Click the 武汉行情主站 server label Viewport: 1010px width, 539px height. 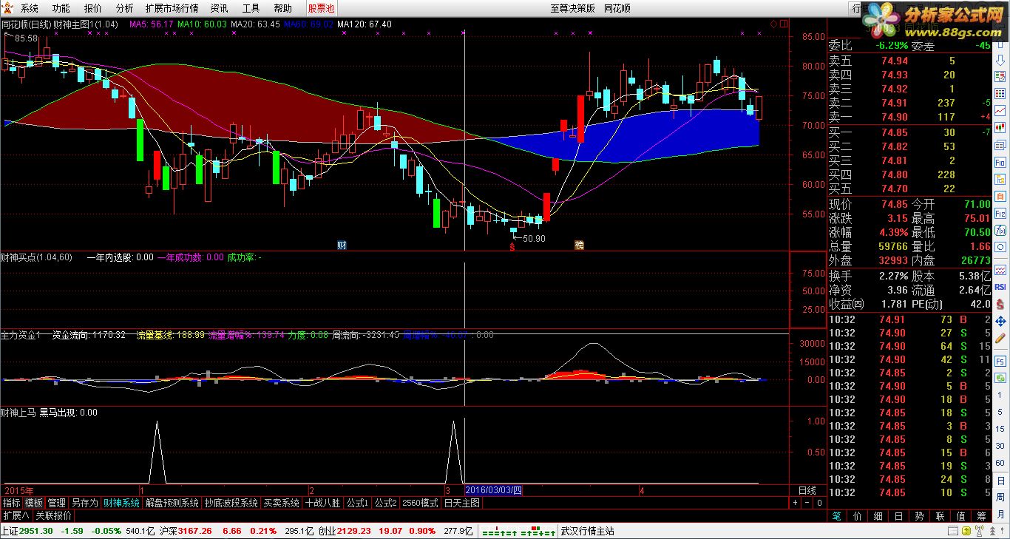tap(588, 531)
